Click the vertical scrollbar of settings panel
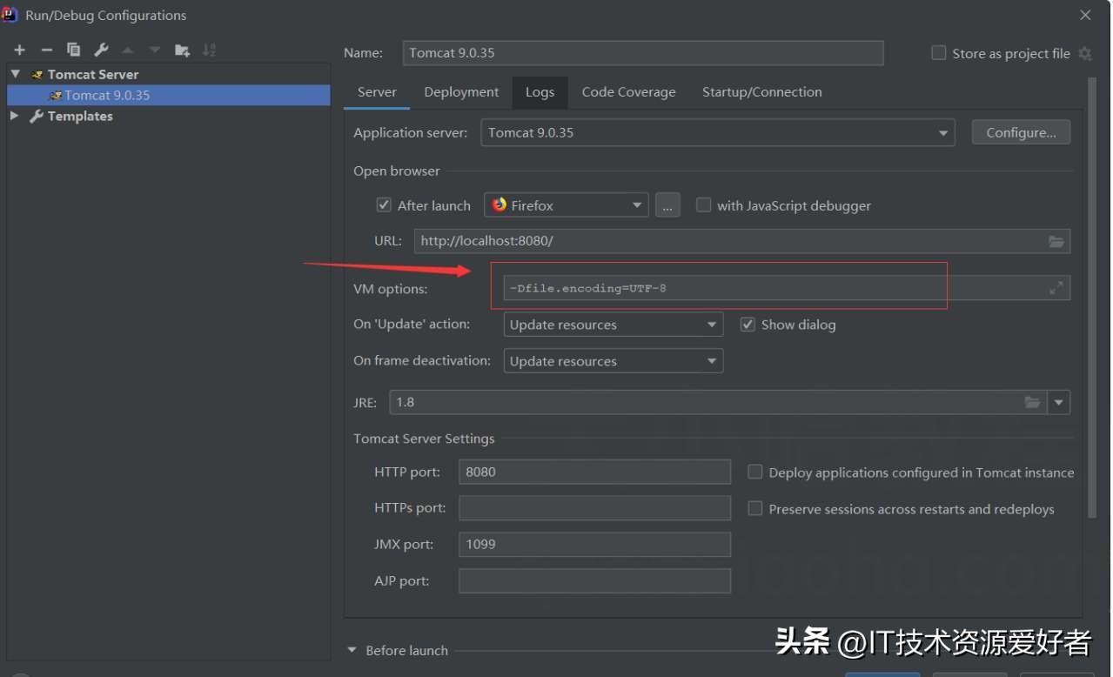The width and height of the screenshot is (1113, 677). (x=1091, y=298)
